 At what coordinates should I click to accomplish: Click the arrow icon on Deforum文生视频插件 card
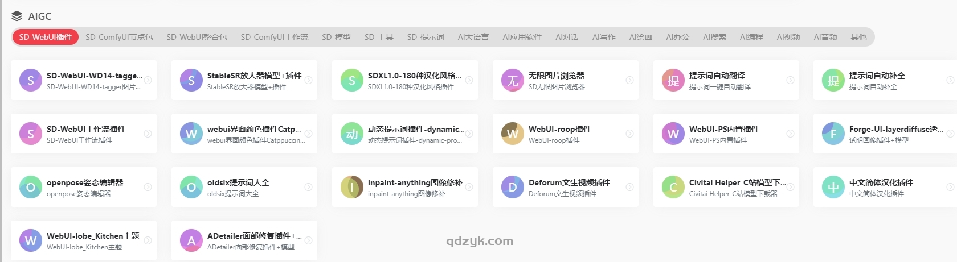pos(630,187)
